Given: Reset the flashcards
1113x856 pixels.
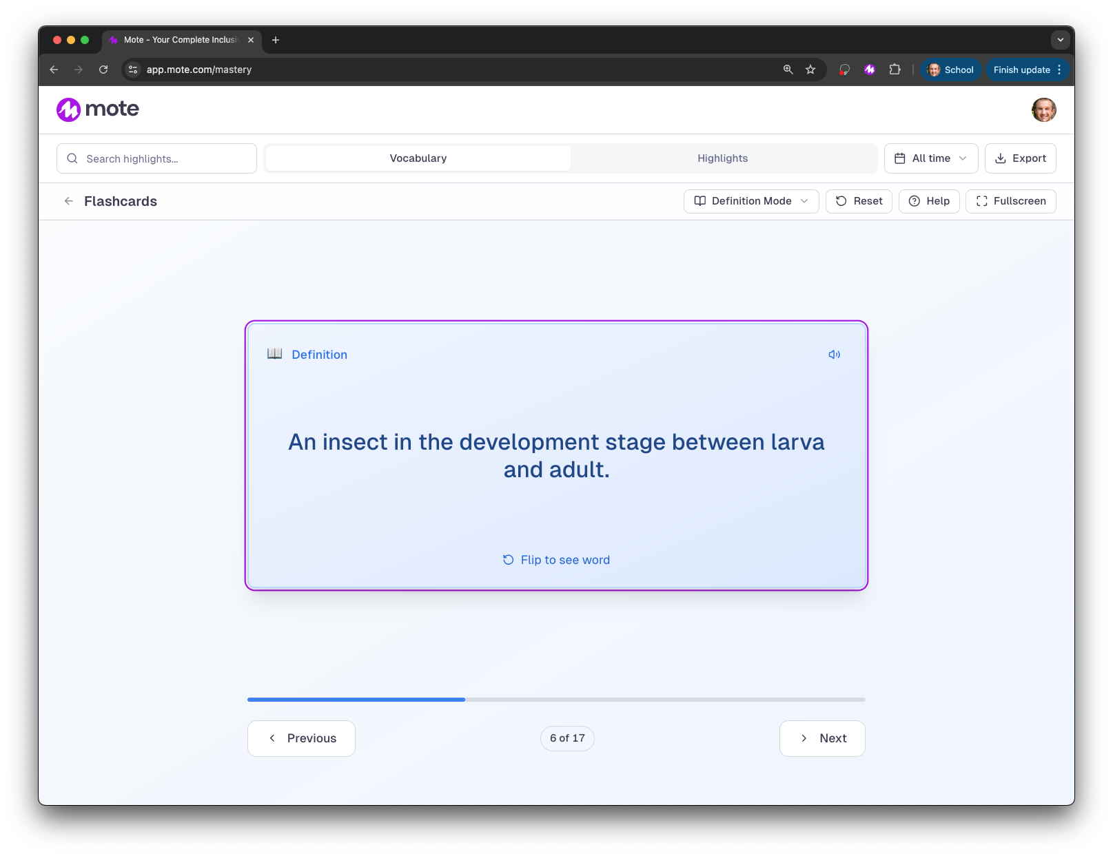Looking at the screenshot, I should point(859,201).
